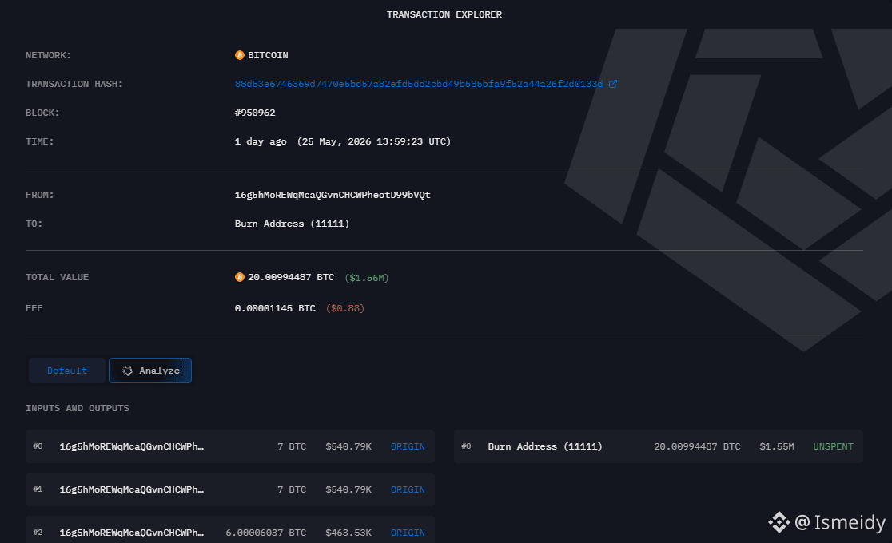Open the TO Burn Address (11111) link
The image size is (892, 543).
pyautogui.click(x=292, y=224)
